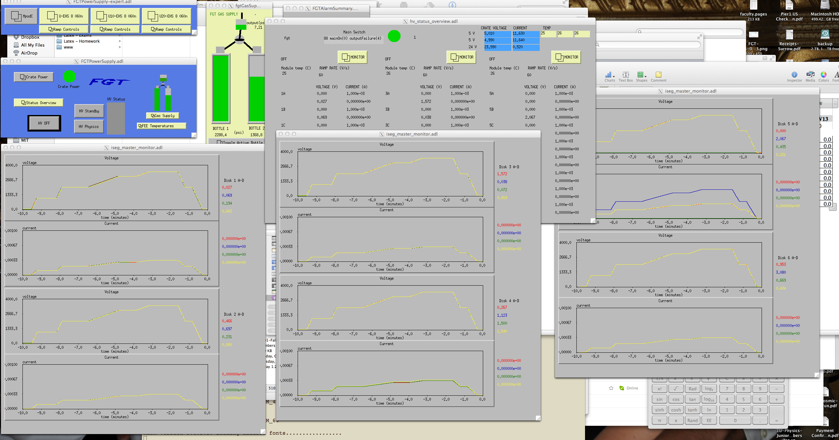Select AirDrop in the Finder sidebar
This screenshot has height=440, width=839.
(x=29, y=53)
